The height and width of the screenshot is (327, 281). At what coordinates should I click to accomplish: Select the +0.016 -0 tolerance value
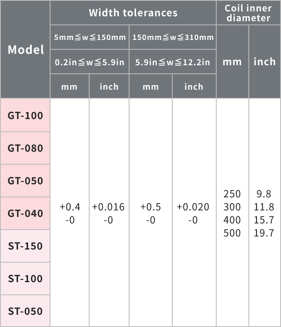coord(108,213)
